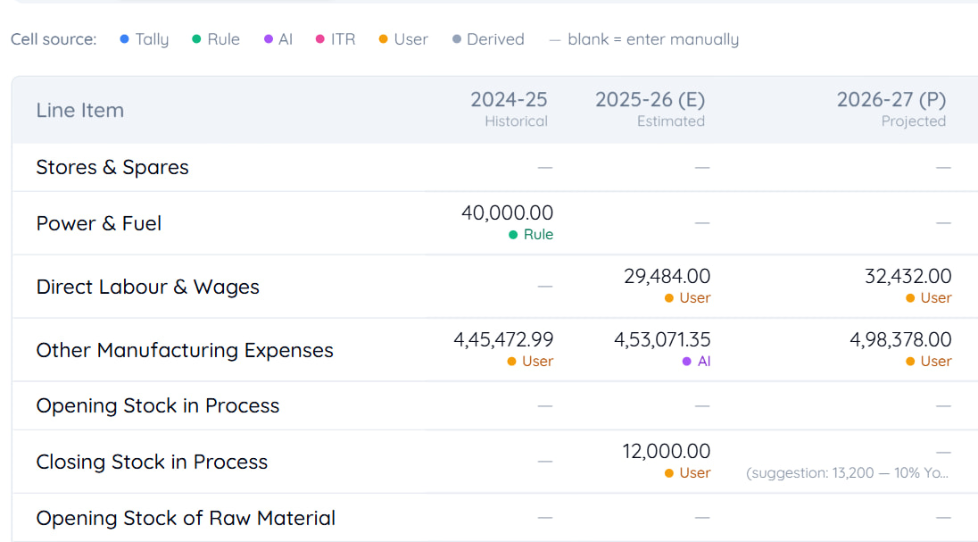The image size is (978, 542).
Task: Click the purple AI legend dot
Action: (269, 38)
